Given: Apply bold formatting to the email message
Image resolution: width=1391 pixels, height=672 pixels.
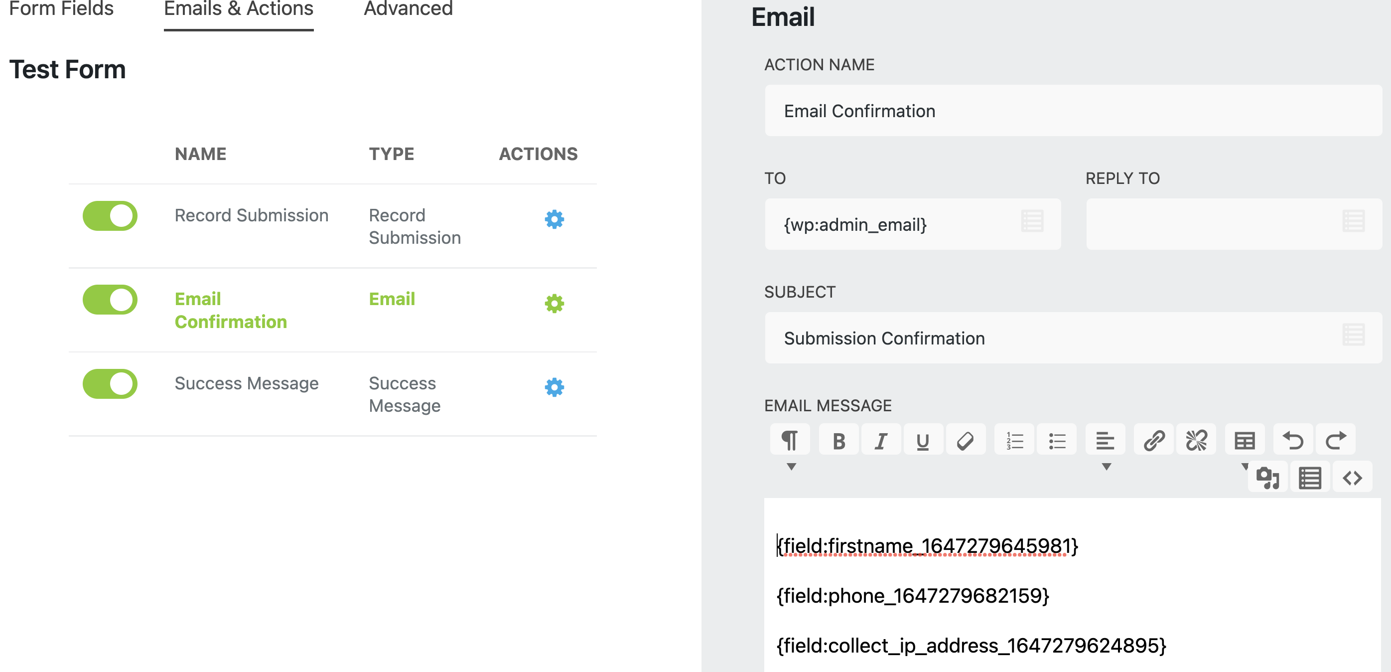Looking at the screenshot, I should (x=838, y=439).
